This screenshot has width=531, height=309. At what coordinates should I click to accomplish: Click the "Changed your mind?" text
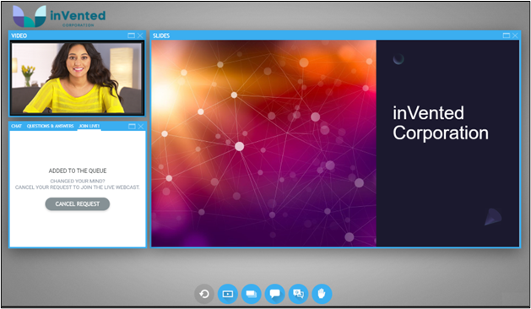78,181
